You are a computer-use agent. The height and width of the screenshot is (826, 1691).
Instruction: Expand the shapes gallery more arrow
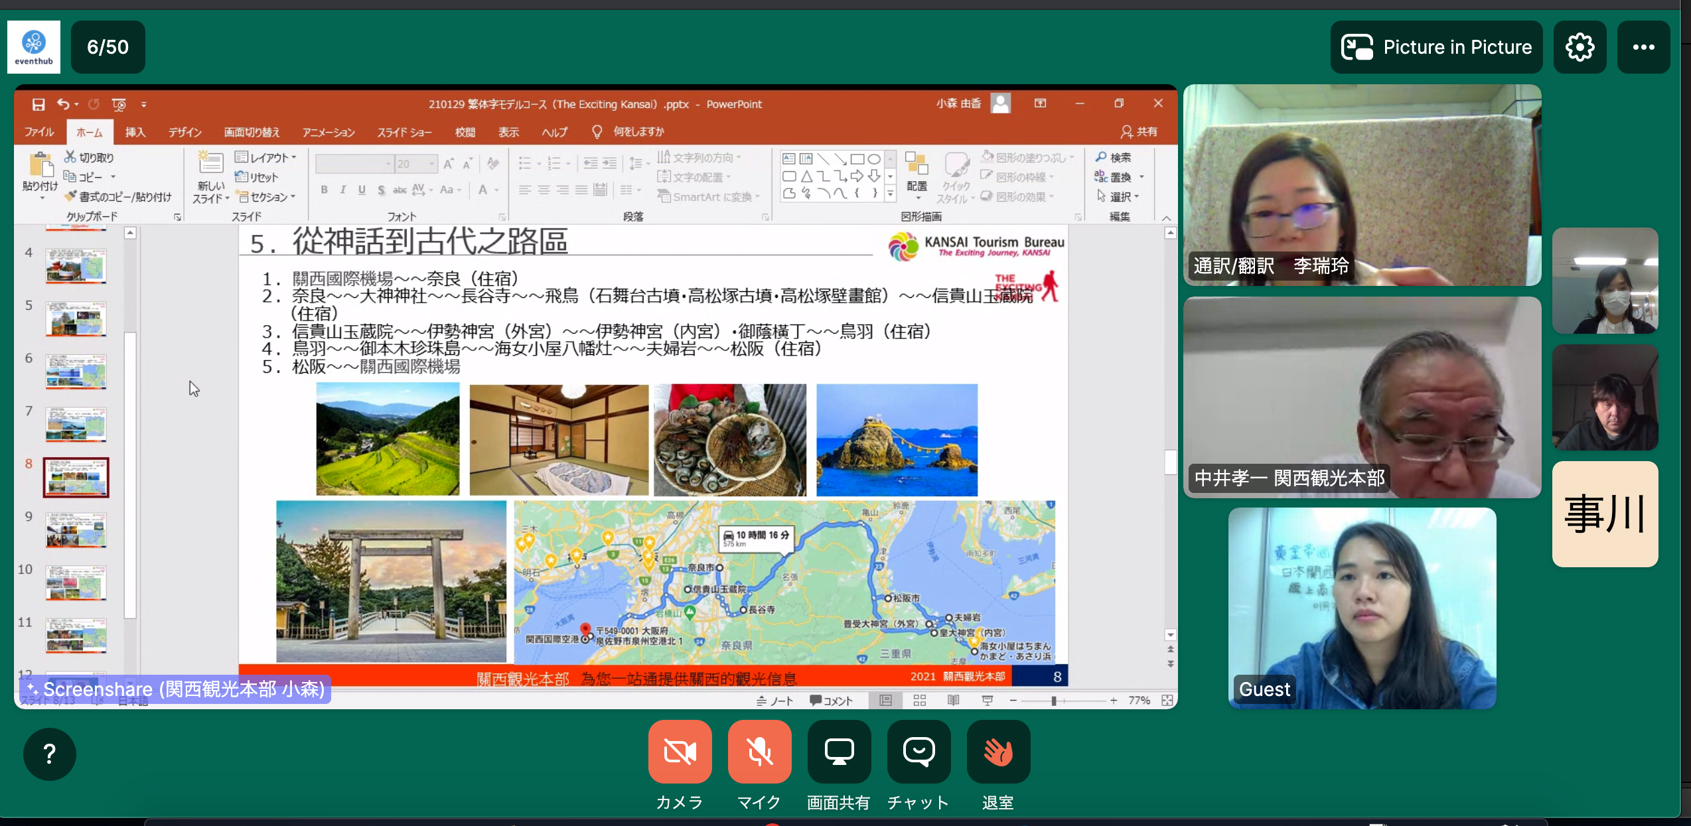[891, 194]
